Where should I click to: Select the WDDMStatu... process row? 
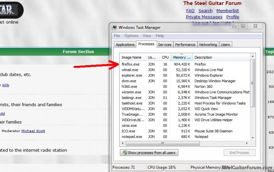(x=185, y=109)
